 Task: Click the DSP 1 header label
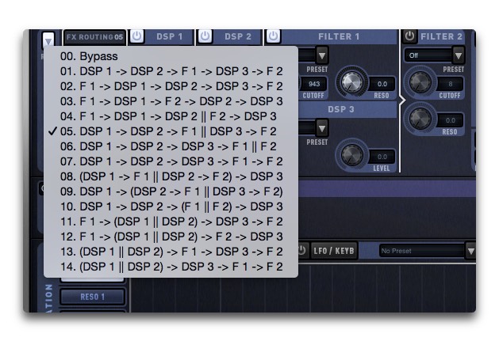pyautogui.click(x=169, y=36)
